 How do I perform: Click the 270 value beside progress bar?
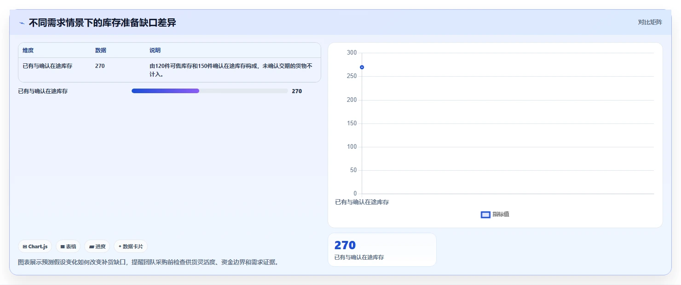297,91
